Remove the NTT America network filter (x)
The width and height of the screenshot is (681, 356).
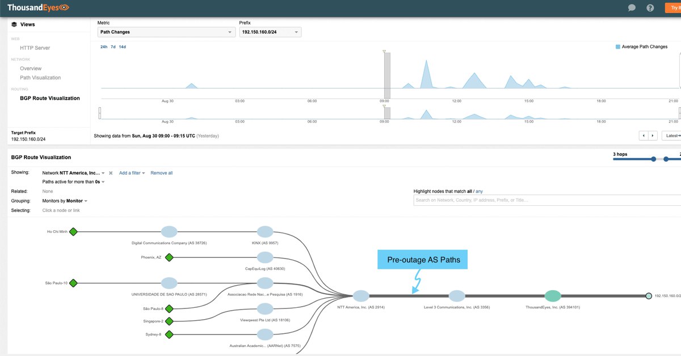coord(111,173)
